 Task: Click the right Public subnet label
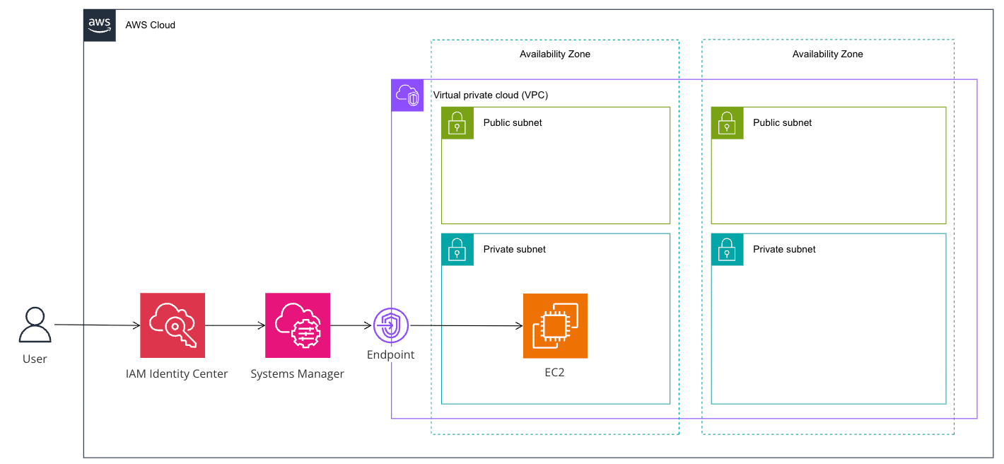(783, 122)
